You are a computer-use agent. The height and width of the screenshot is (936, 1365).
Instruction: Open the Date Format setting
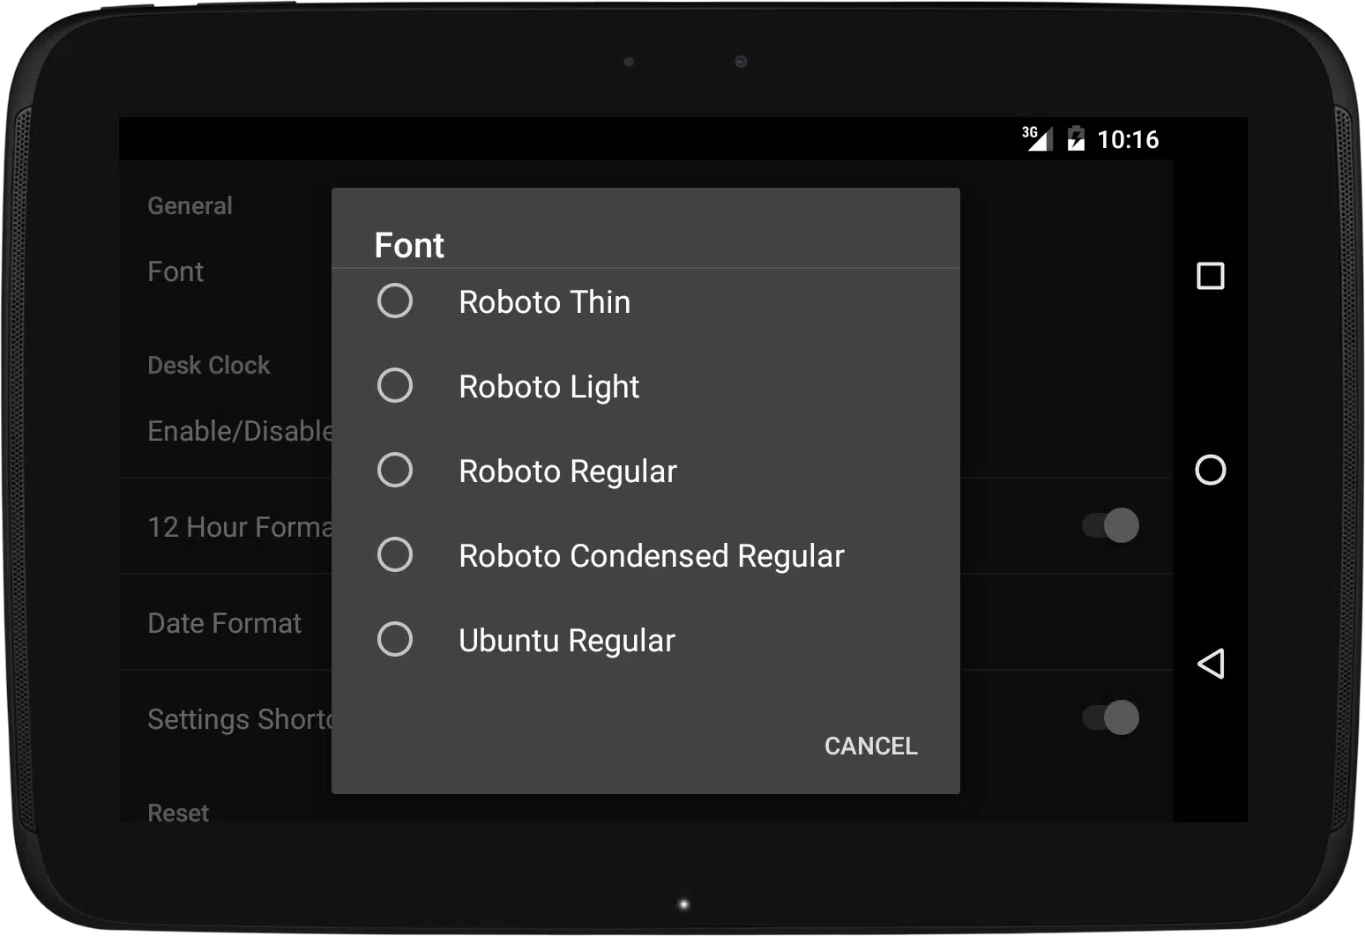point(224,623)
